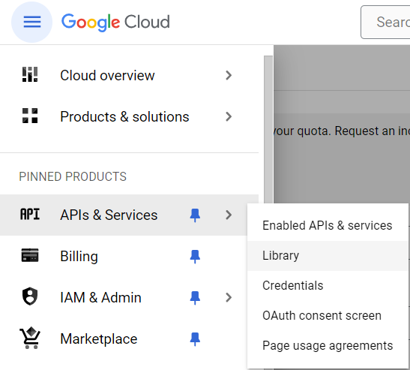This screenshot has height=370, width=410.
Task: Click the Marketplace shopping cart icon
Action: (x=30, y=338)
